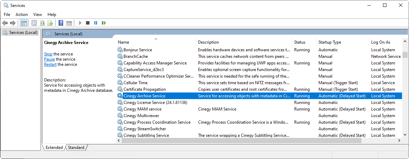
Task: Open the Help menu
Action: click(52, 15)
